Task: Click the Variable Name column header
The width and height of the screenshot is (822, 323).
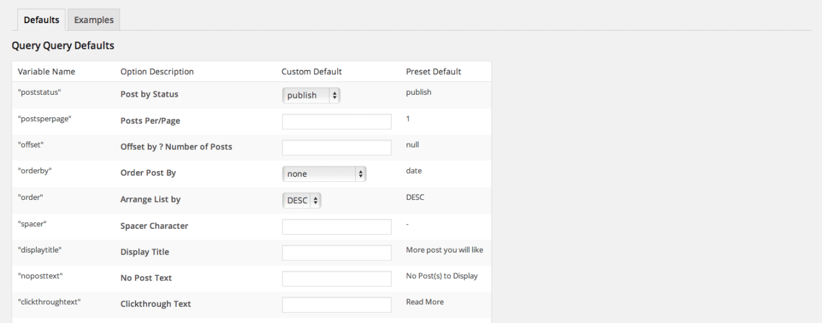Action: tap(46, 72)
